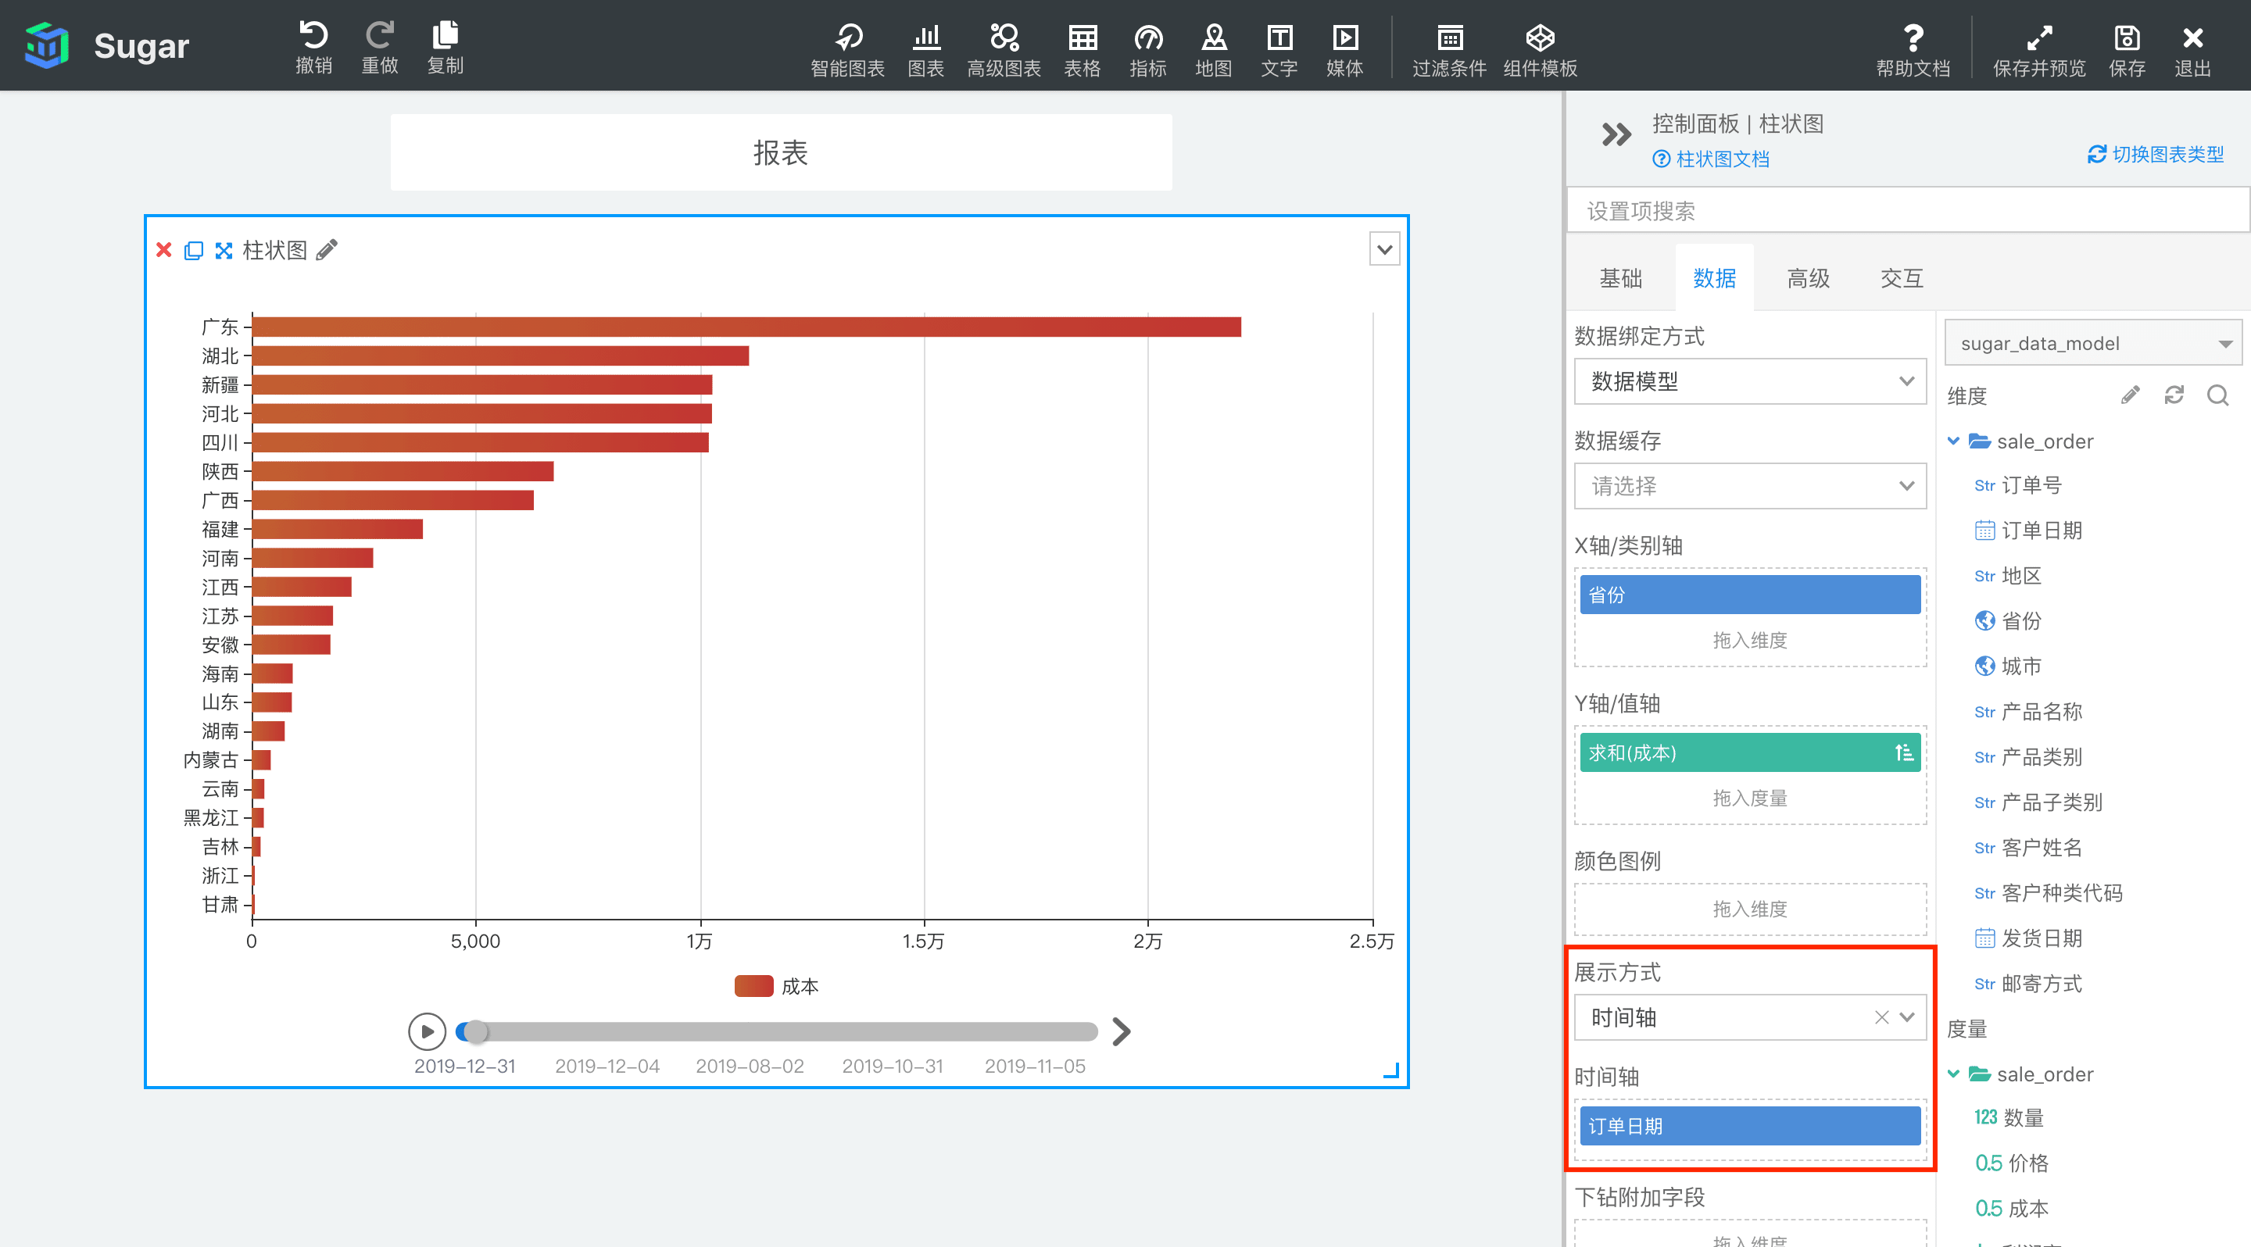
Task: Enlarge the 柱状图 chart to fullscreen
Action: click(224, 251)
